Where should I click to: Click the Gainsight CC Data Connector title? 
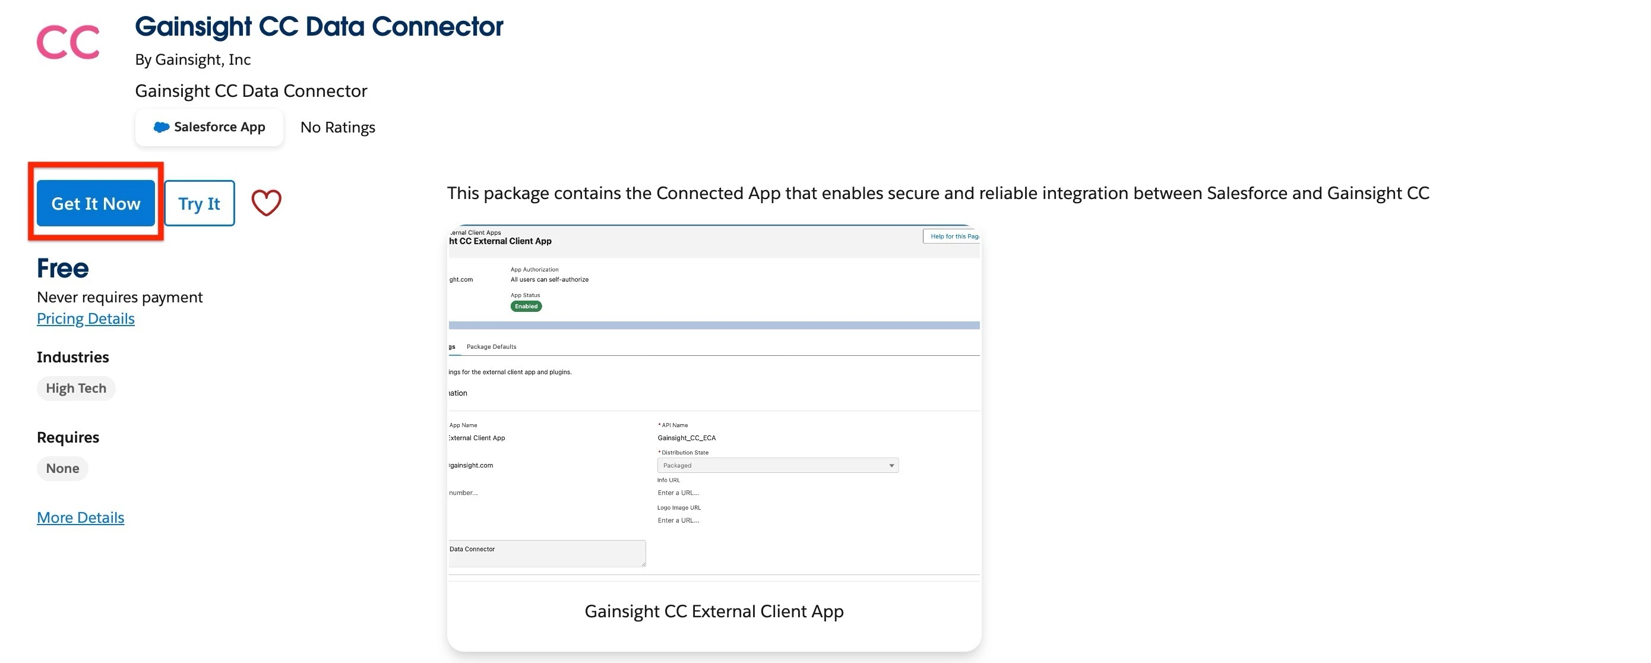coord(318,26)
